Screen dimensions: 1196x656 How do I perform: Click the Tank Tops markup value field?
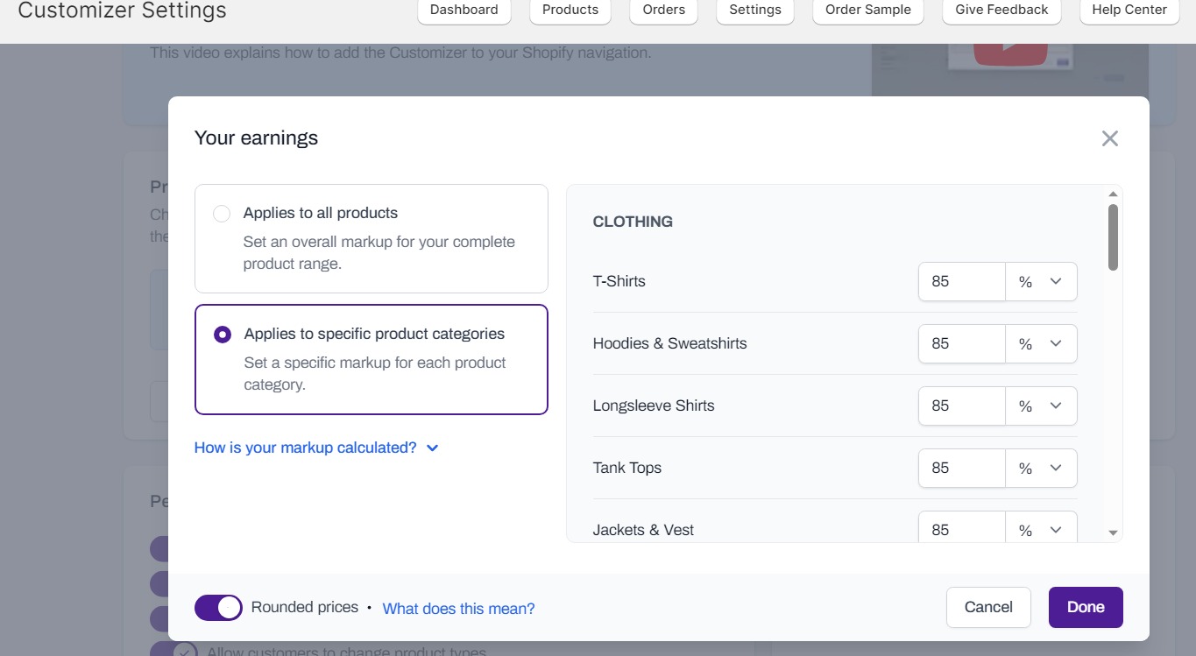962,469
